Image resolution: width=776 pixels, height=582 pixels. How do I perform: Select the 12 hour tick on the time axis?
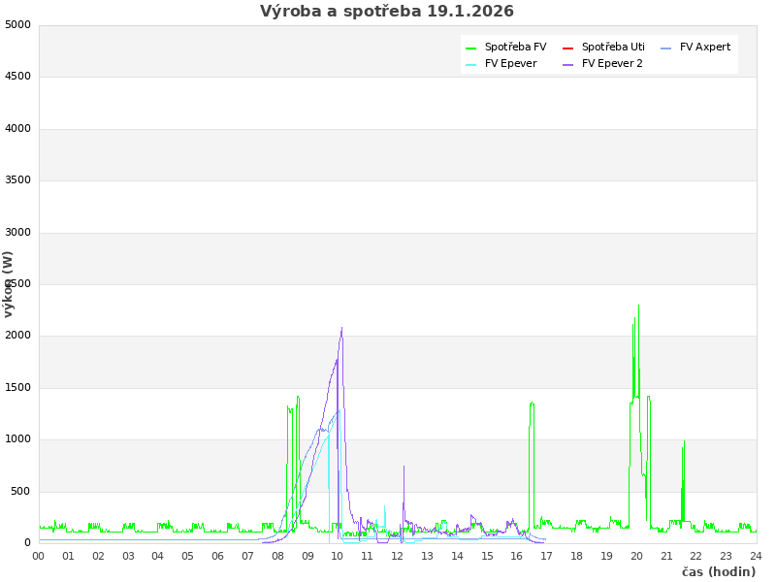click(398, 556)
